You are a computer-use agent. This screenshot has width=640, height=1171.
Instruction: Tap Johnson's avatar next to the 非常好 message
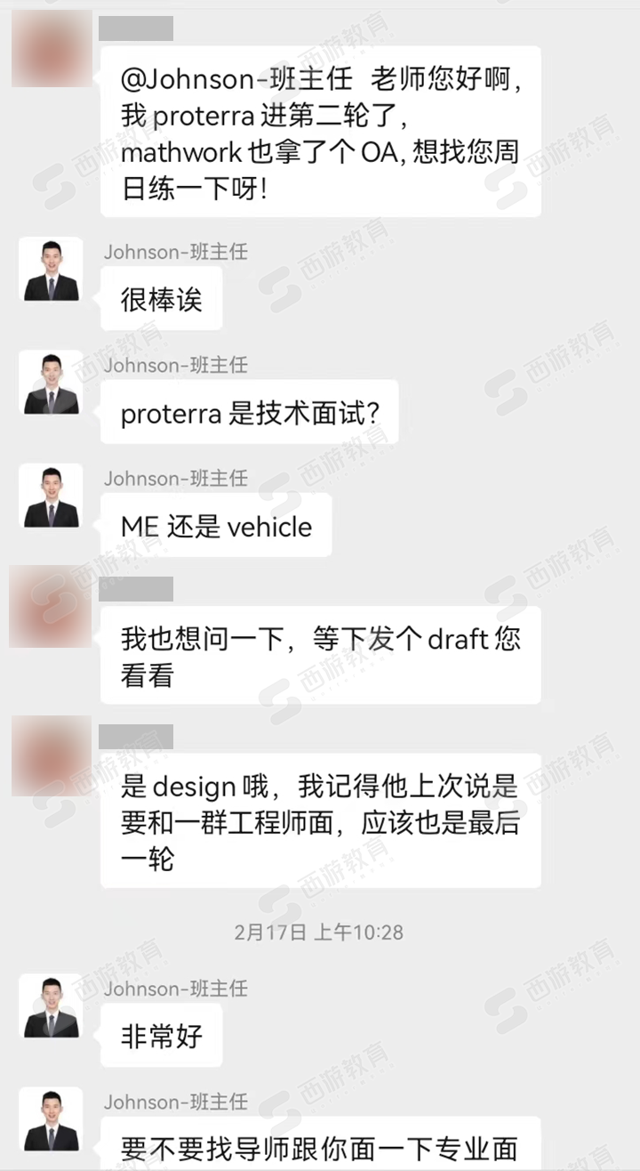click(x=51, y=1006)
